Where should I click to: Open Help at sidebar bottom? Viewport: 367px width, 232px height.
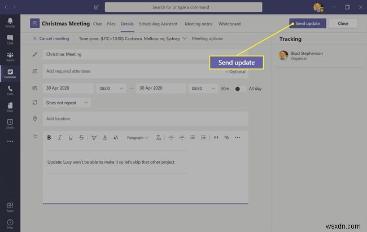click(10, 224)
